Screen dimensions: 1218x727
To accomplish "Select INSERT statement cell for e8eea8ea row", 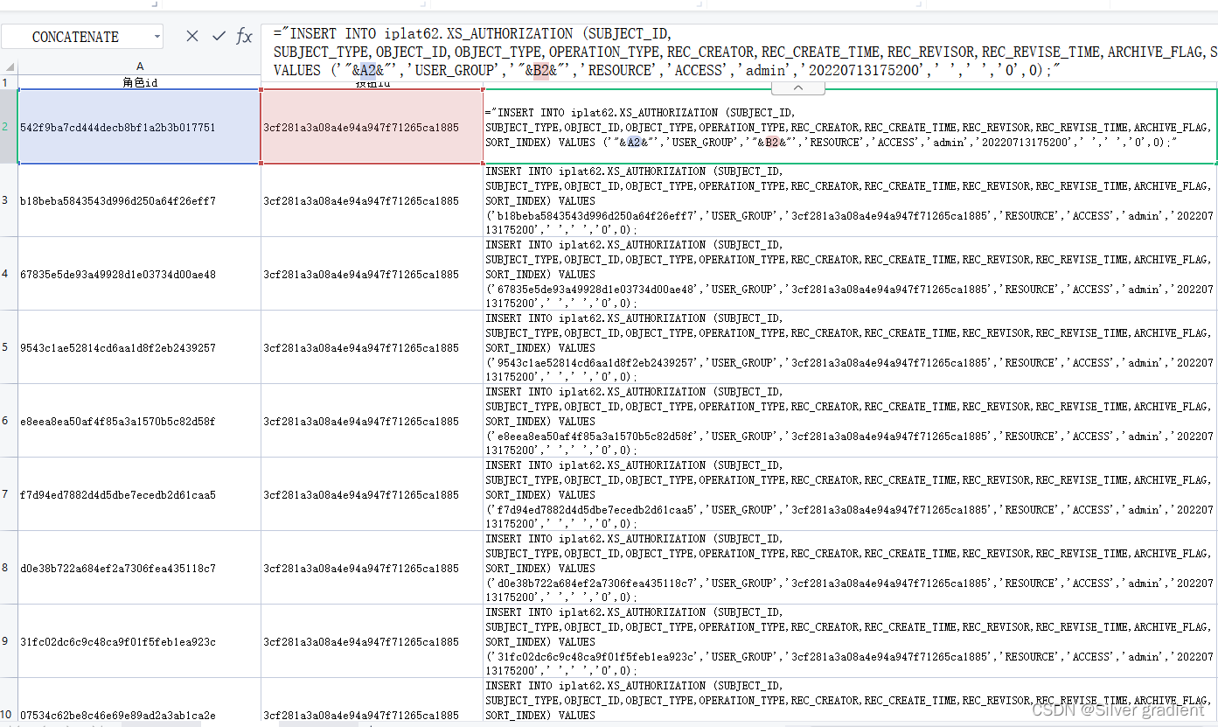I will (850, 421).
